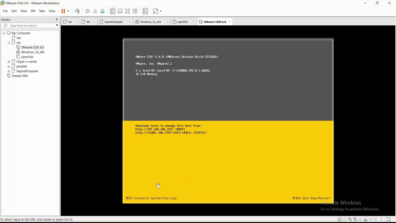Click the CD/DVD drive status icon
Image resolution: width=396 pixels, height=223 pixels.
(x=345, y=220)
